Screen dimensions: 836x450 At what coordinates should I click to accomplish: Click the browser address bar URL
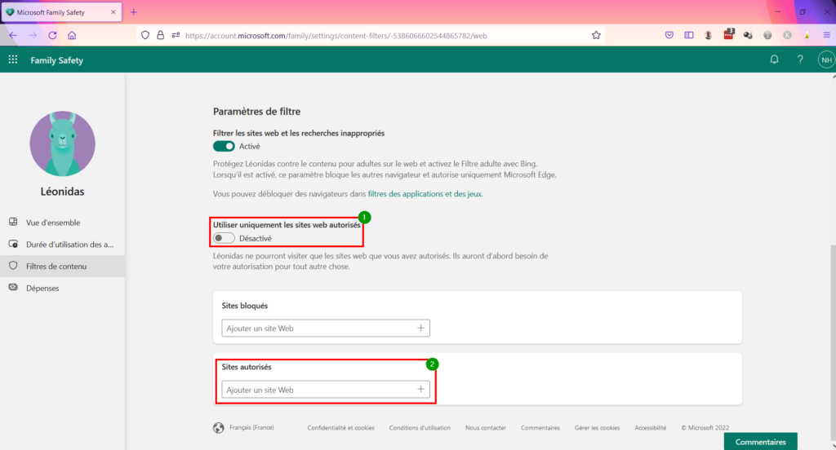coord(336,36)
